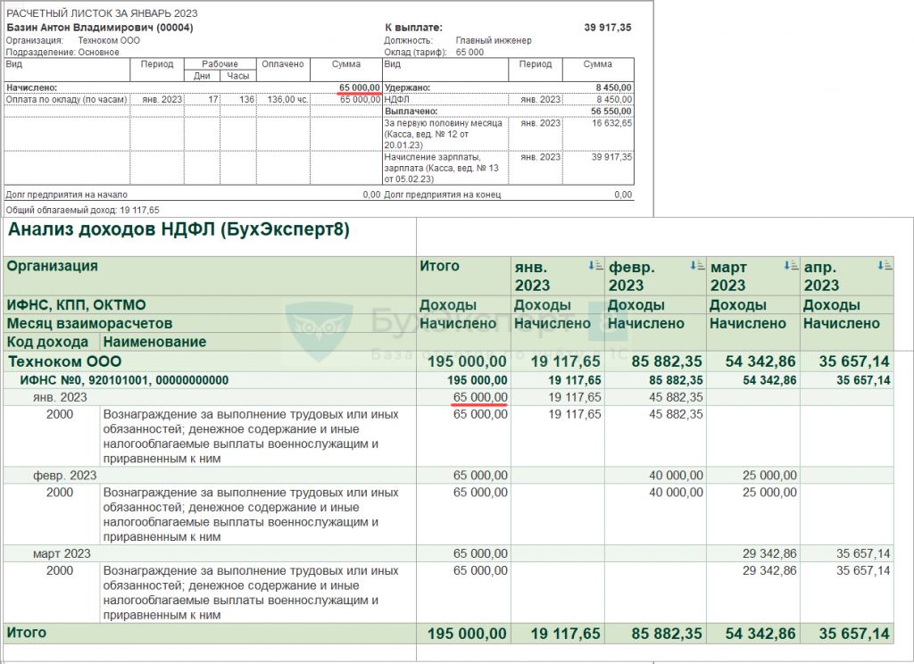Select the ИФНС №0, 920101001, 0000000000 row
The width and height of the screenshot is (914, 664).
(x=449, y=381)
